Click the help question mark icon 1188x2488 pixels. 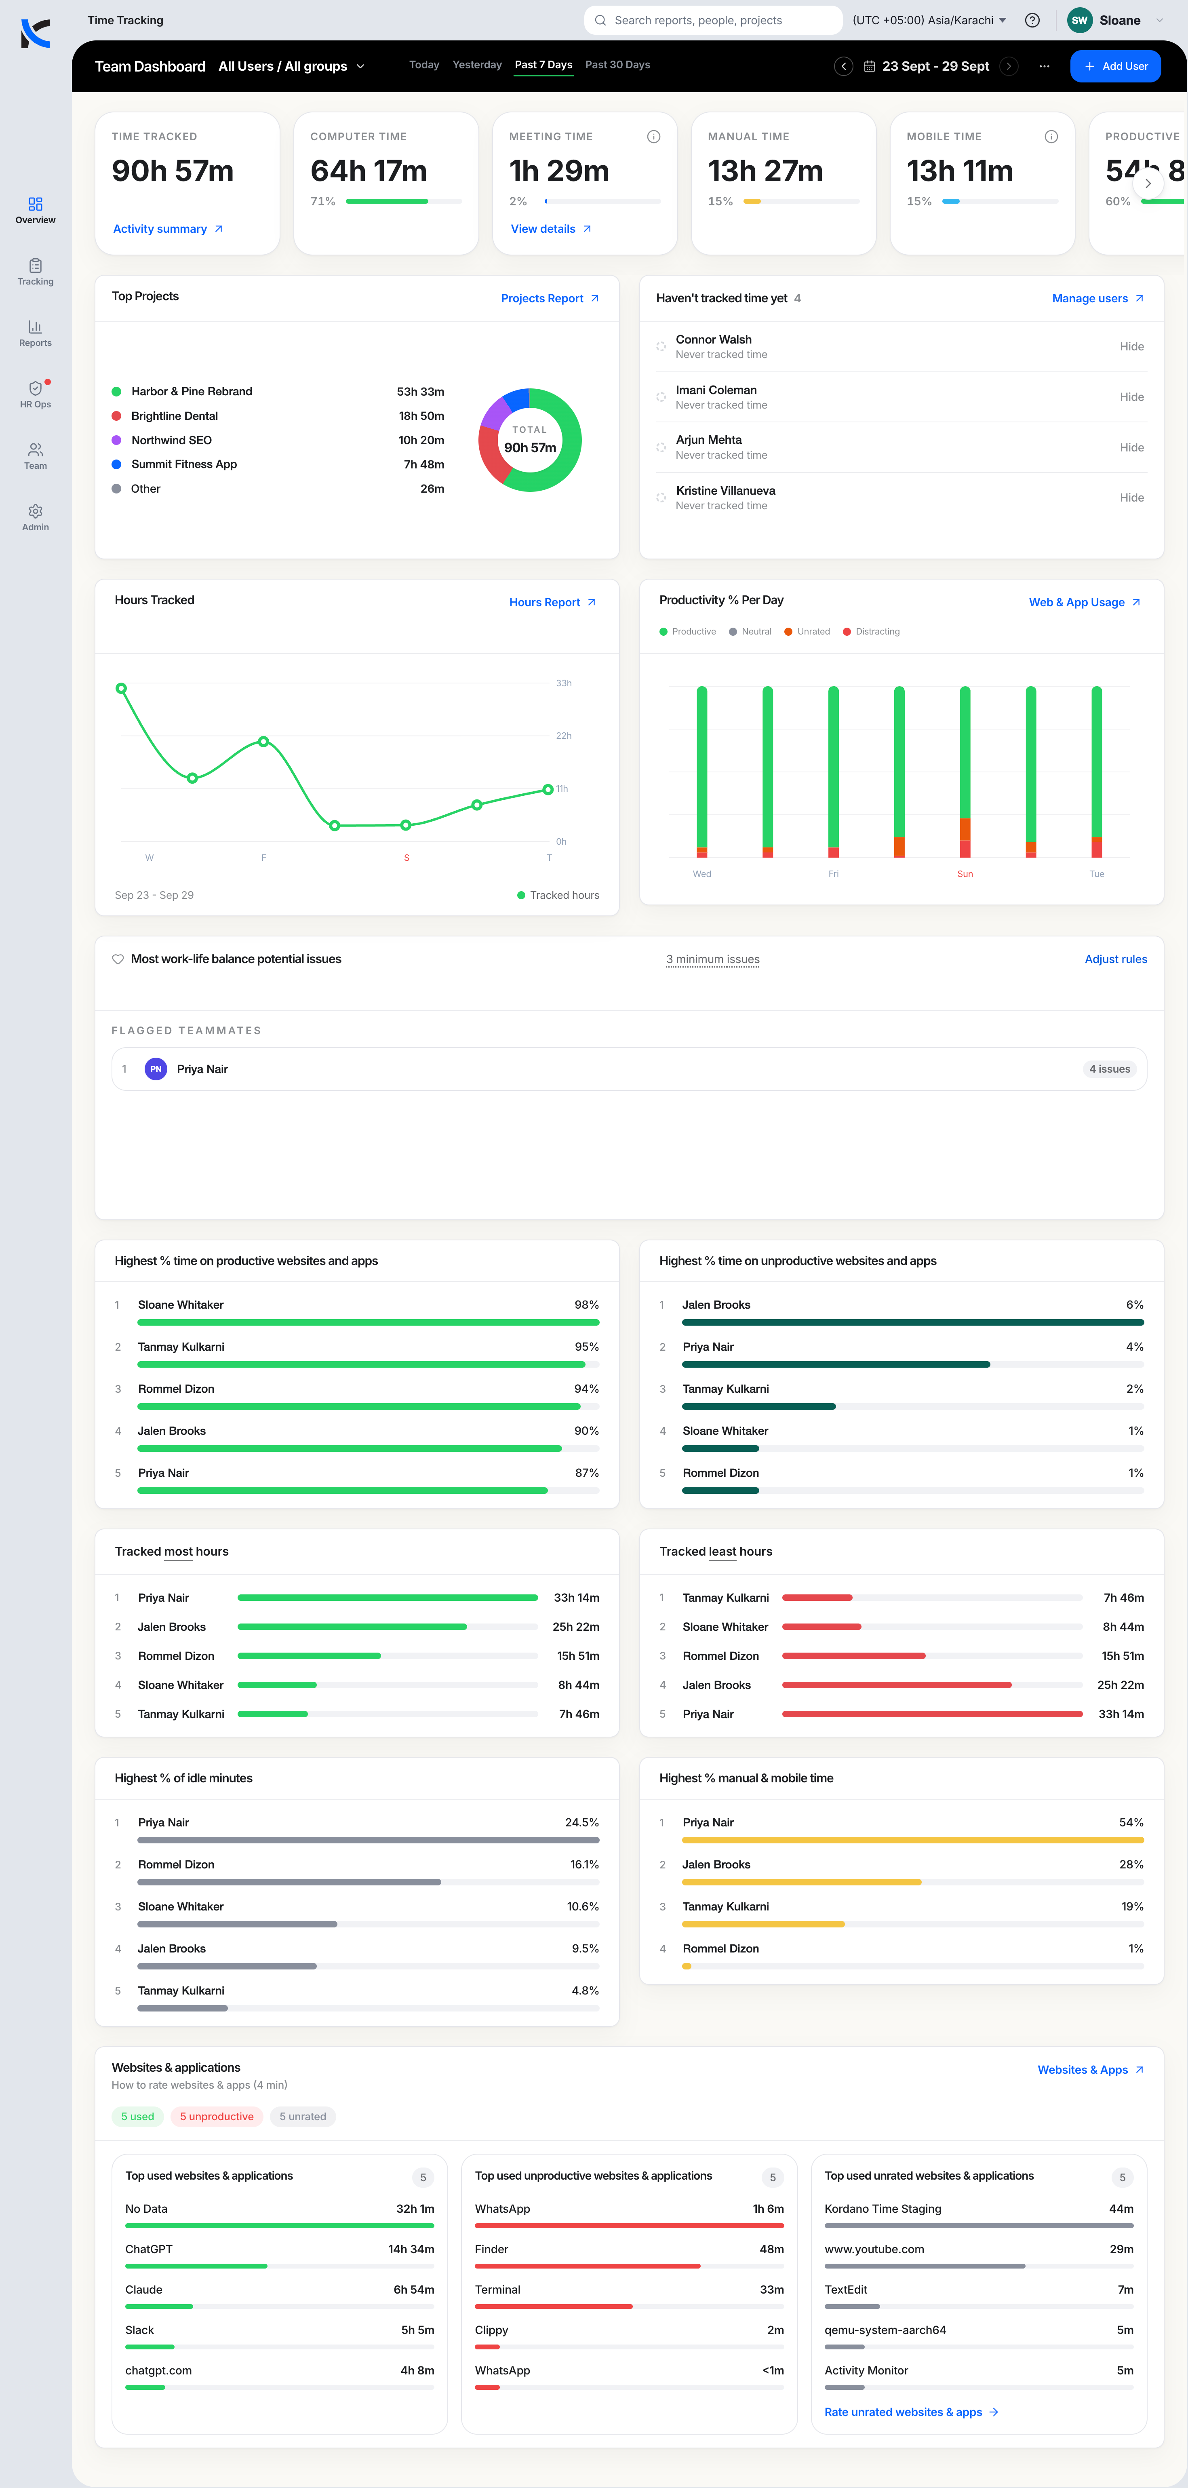pos(1032,20)
